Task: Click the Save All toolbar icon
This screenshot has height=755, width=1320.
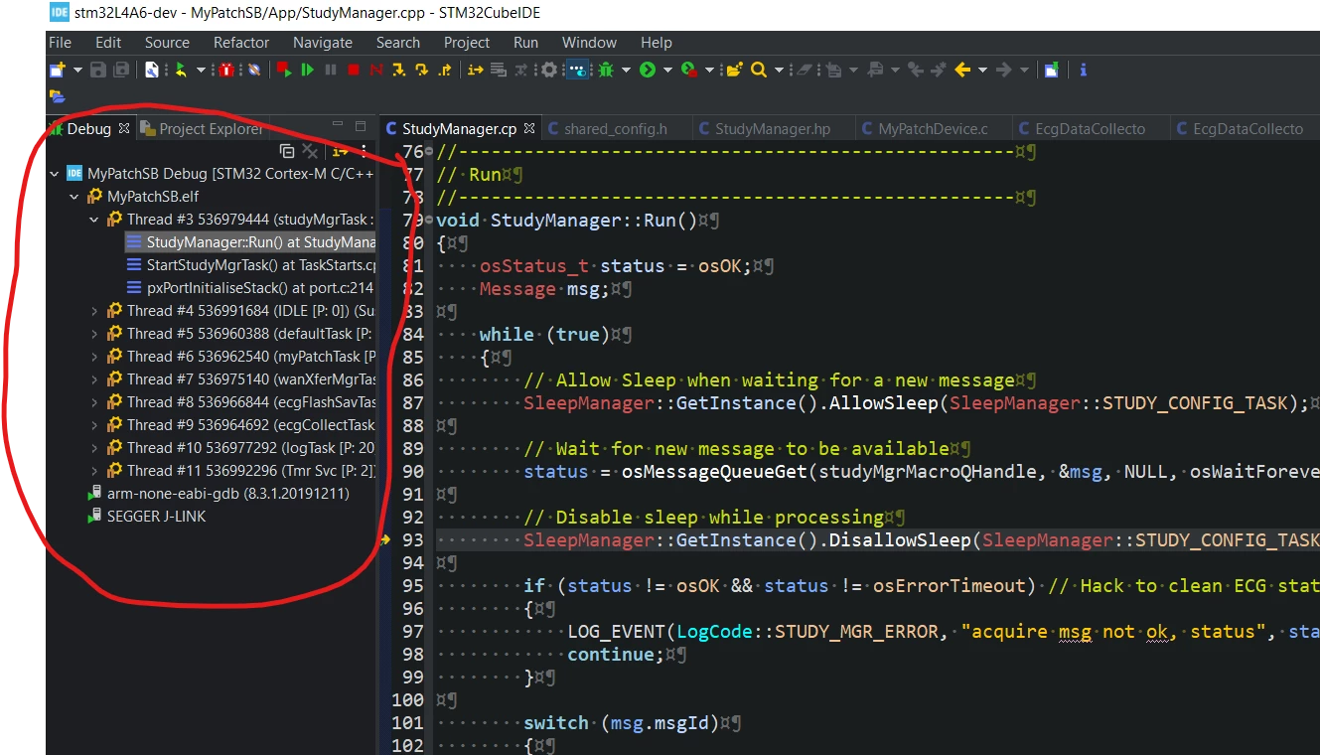Action: [121, 70]
